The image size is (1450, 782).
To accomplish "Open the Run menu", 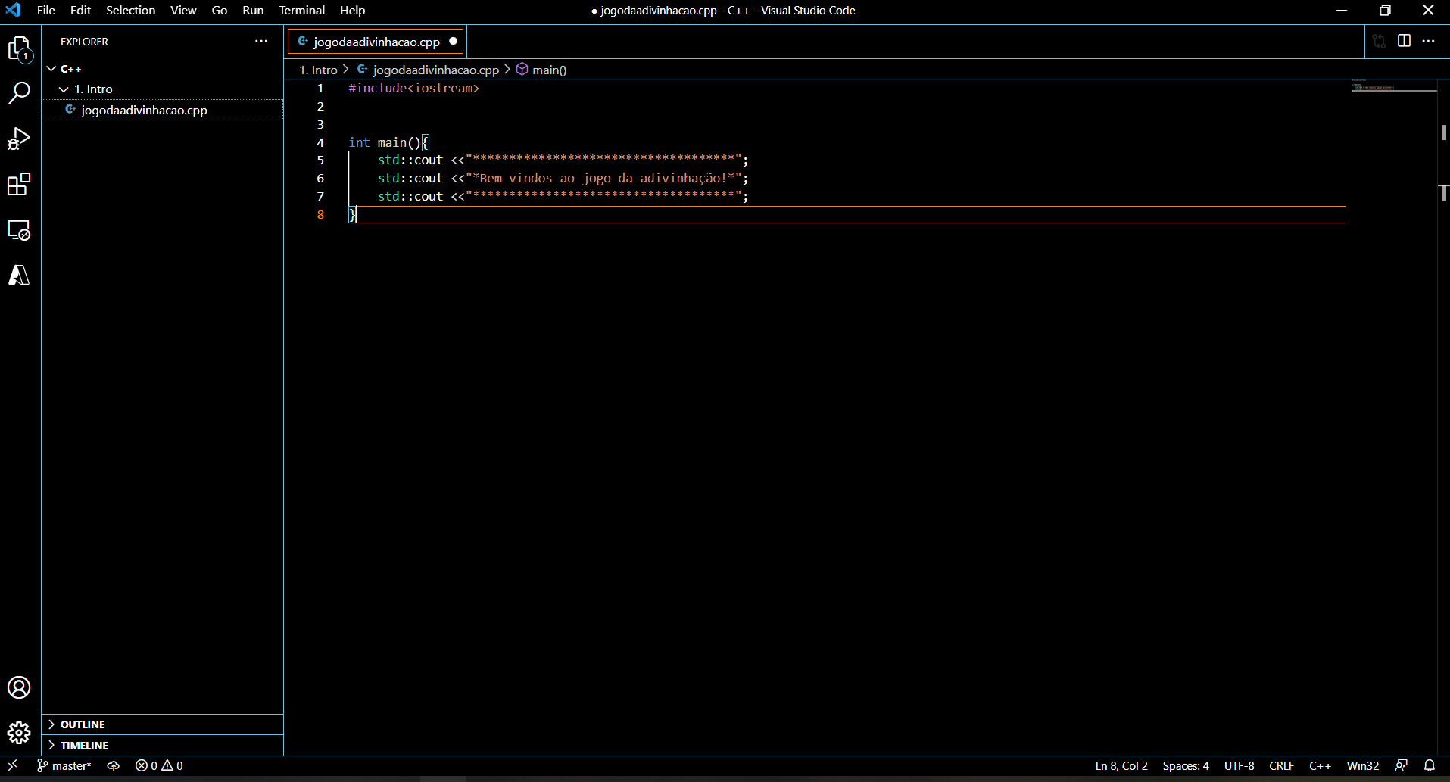I will pos(253,10).
